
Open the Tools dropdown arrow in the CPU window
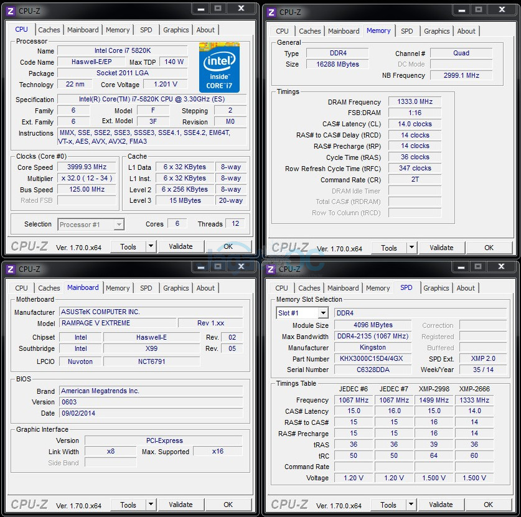[x=151, y=246]
